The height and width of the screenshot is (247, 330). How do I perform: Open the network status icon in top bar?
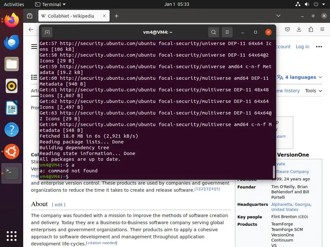click(x=298, y=4)
